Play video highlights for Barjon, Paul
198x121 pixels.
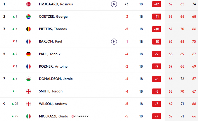point(114,42)
